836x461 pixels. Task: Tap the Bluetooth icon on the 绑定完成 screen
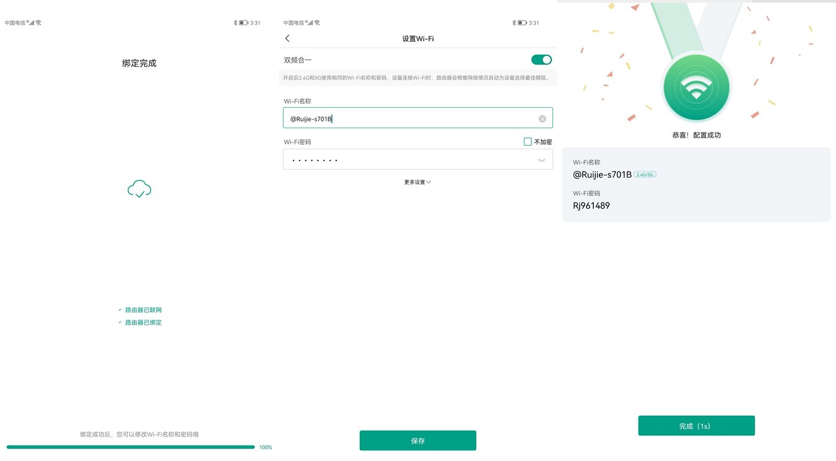[x=235, y=23]
